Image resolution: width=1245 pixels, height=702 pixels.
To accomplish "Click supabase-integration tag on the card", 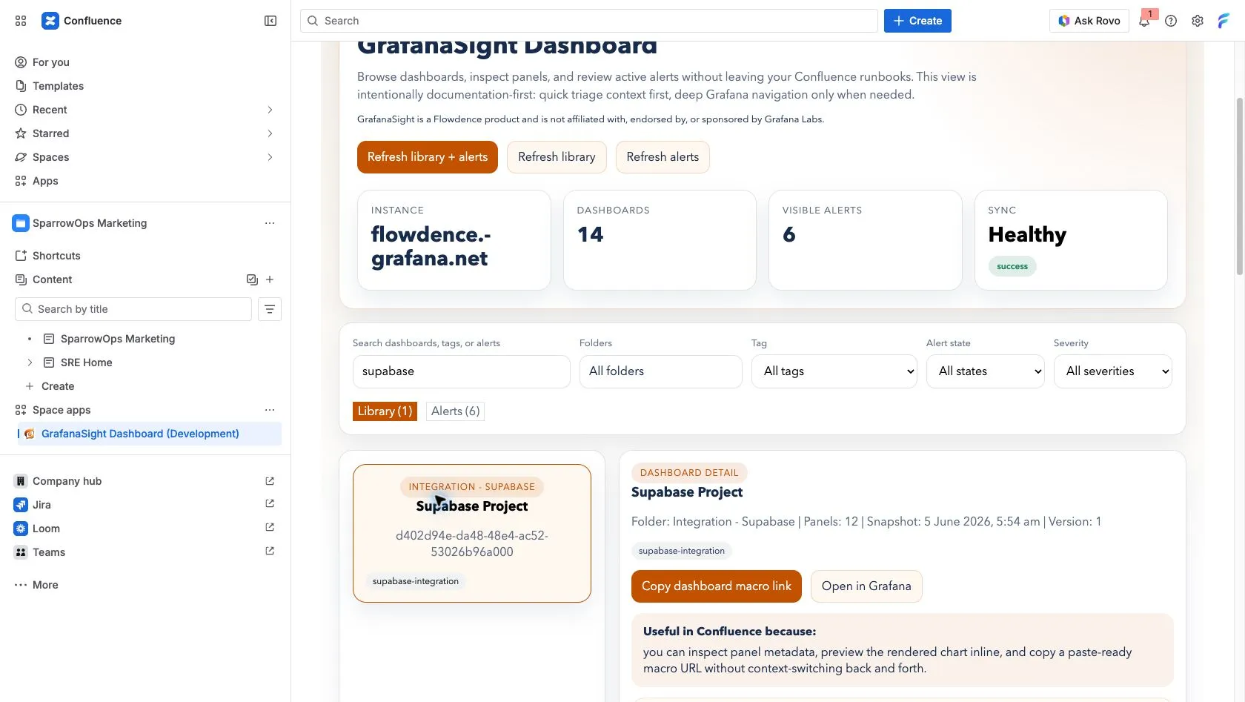I will [416, 581].
